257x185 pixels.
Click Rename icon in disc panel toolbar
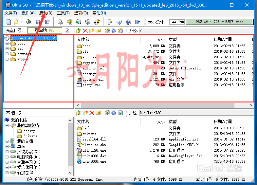98,31
